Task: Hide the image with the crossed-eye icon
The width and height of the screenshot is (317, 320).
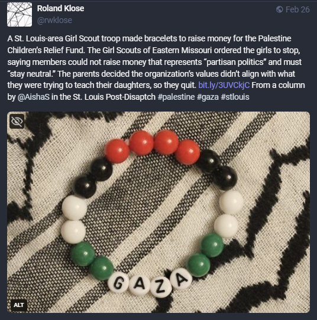Action: click(17, 122)
